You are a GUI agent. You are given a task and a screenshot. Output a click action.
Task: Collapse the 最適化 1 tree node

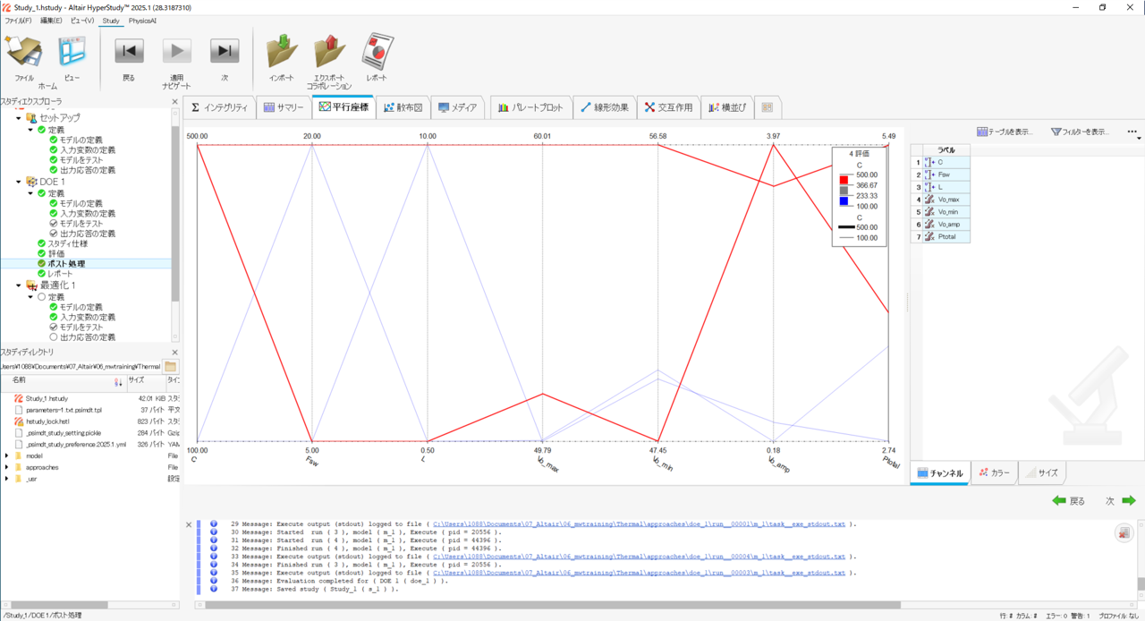(x=19, y=285)
